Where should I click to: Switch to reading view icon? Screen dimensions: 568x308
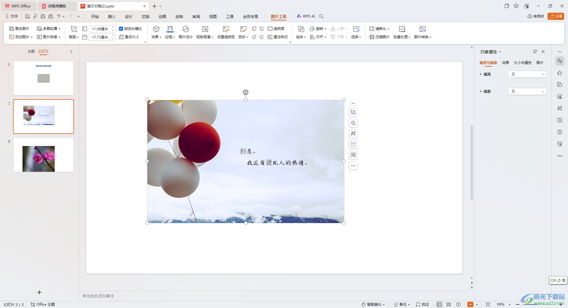(458, 304)
